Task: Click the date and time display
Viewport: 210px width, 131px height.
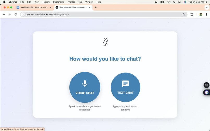Action: 198,2
